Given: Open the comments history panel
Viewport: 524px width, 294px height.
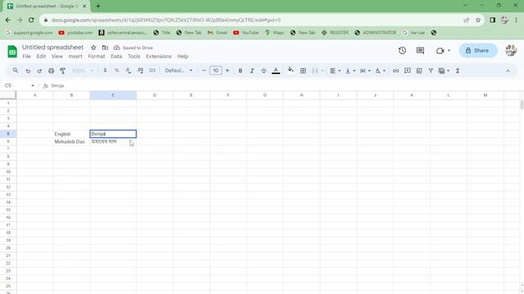Looking at the screenshot, I should pyautogui.click(x=420, y=51).
